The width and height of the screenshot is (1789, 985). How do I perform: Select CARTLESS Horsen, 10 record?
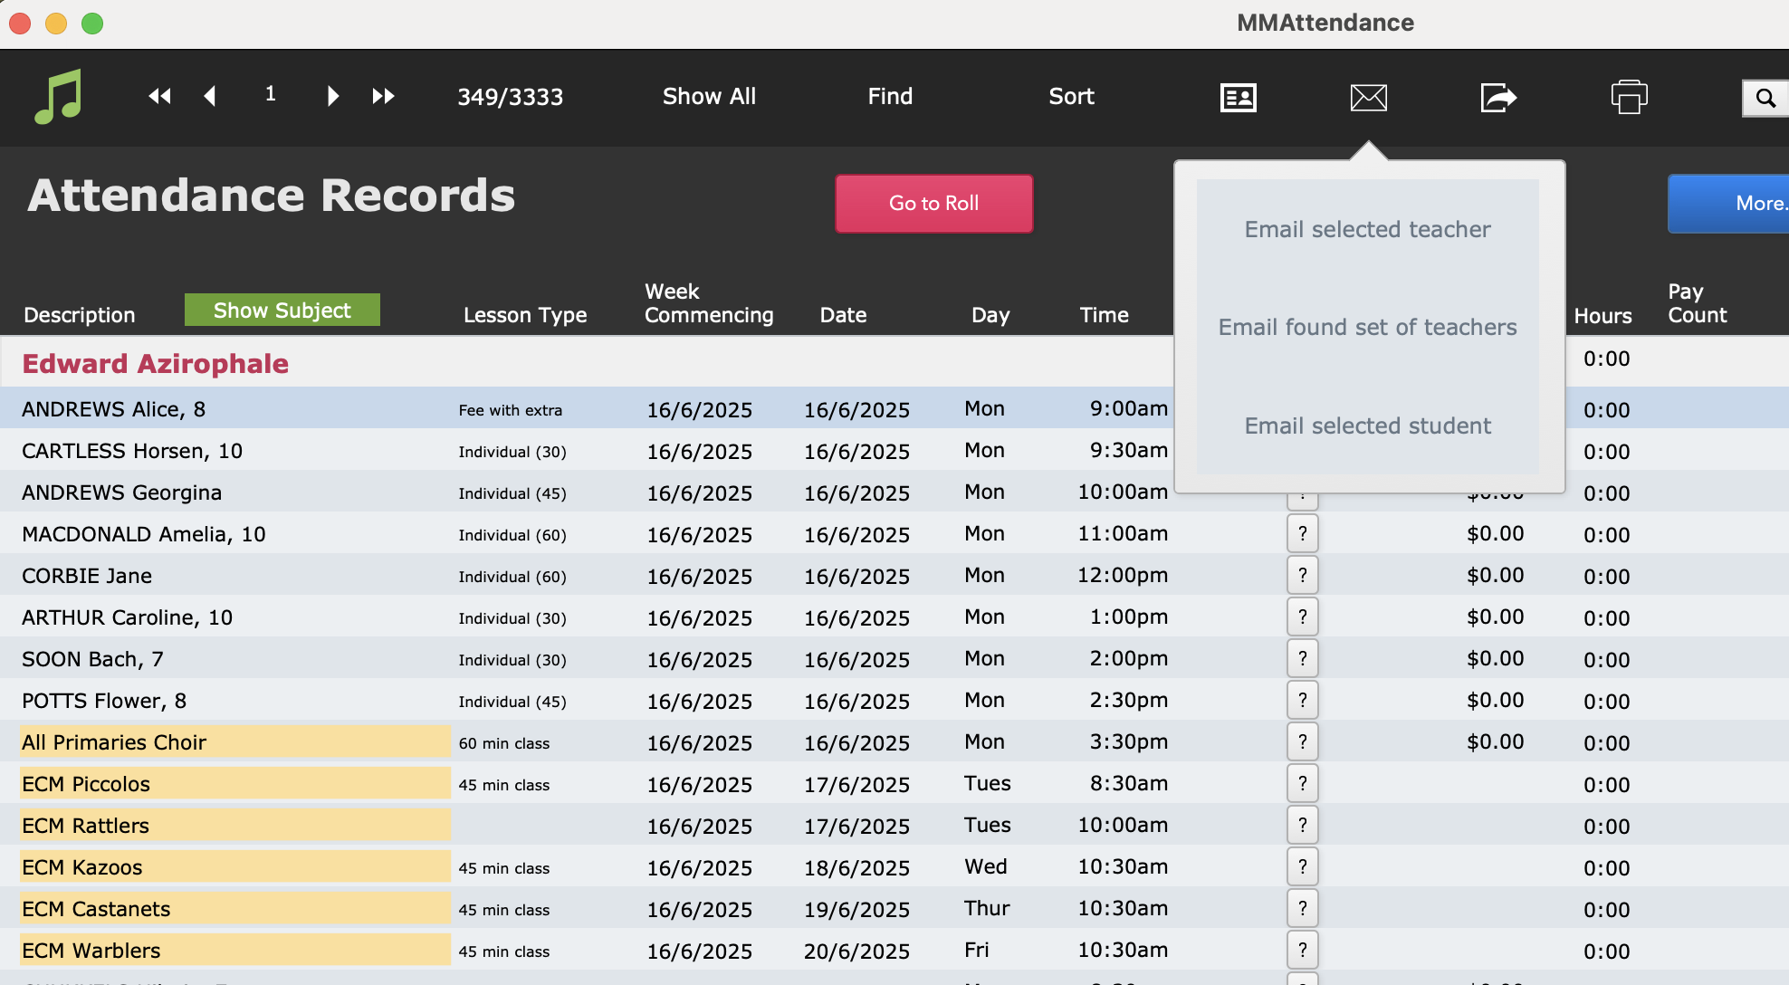(x=132, y=451)
